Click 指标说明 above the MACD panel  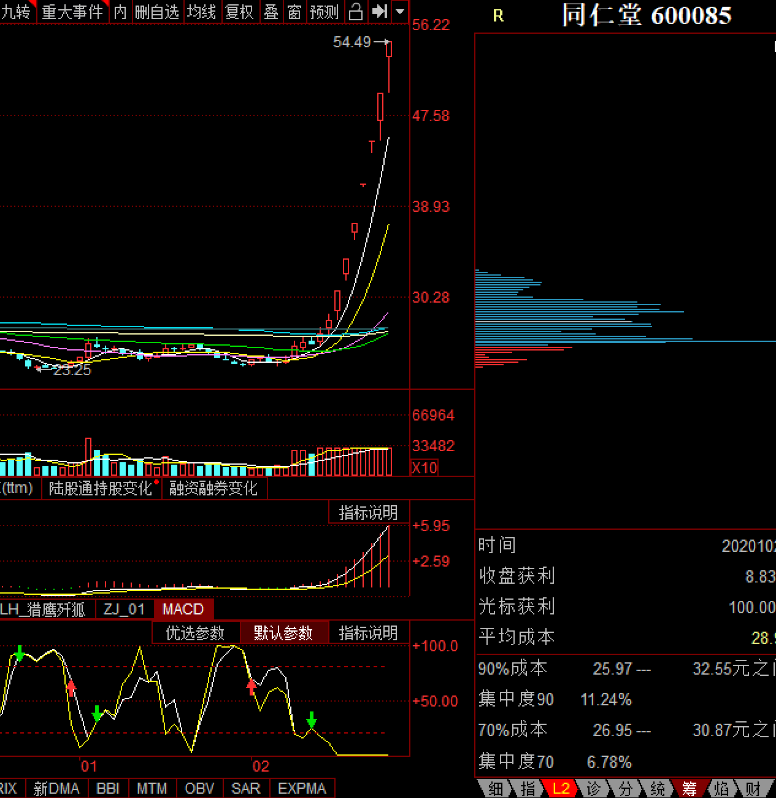coord(368,512)
